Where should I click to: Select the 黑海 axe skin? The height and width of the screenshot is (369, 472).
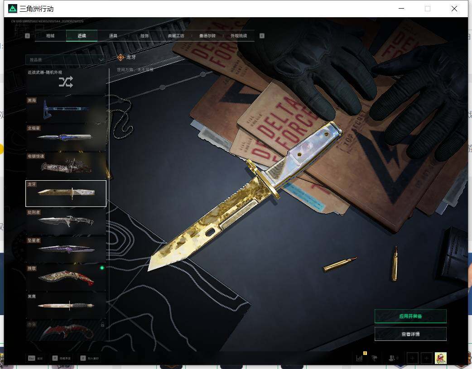click(x=66, y=109)
